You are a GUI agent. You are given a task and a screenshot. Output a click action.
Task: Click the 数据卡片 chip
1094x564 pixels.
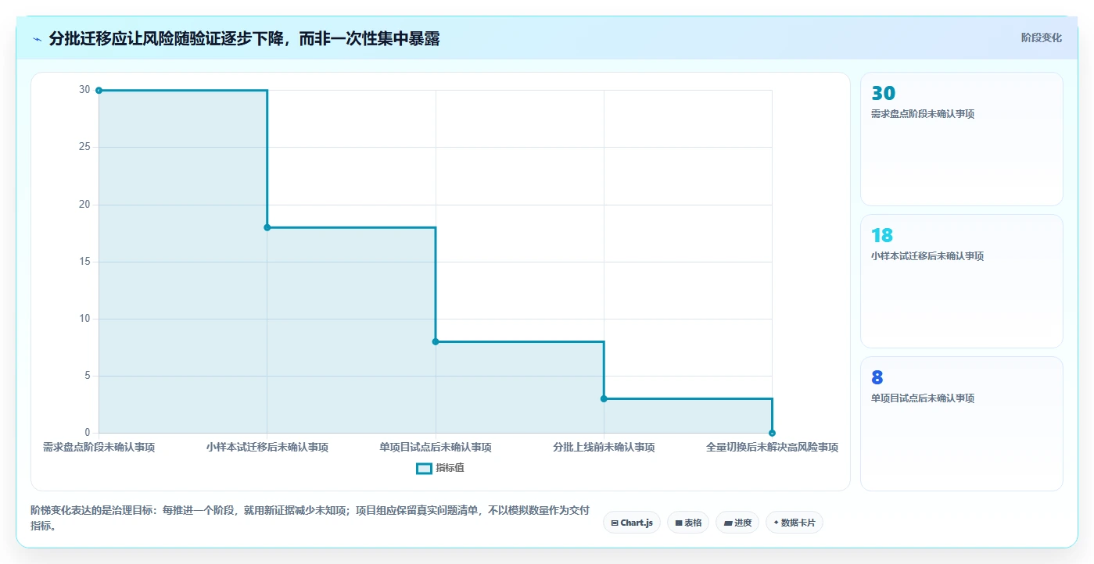794,523
